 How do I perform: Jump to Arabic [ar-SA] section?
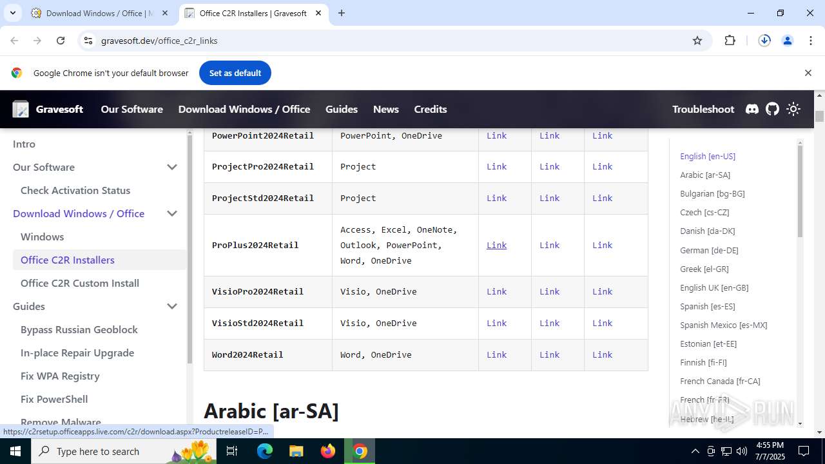[705, 175]
